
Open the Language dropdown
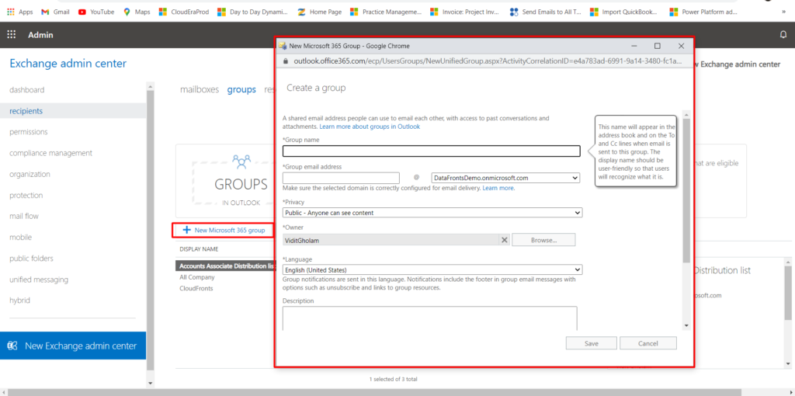pos(432,269)
